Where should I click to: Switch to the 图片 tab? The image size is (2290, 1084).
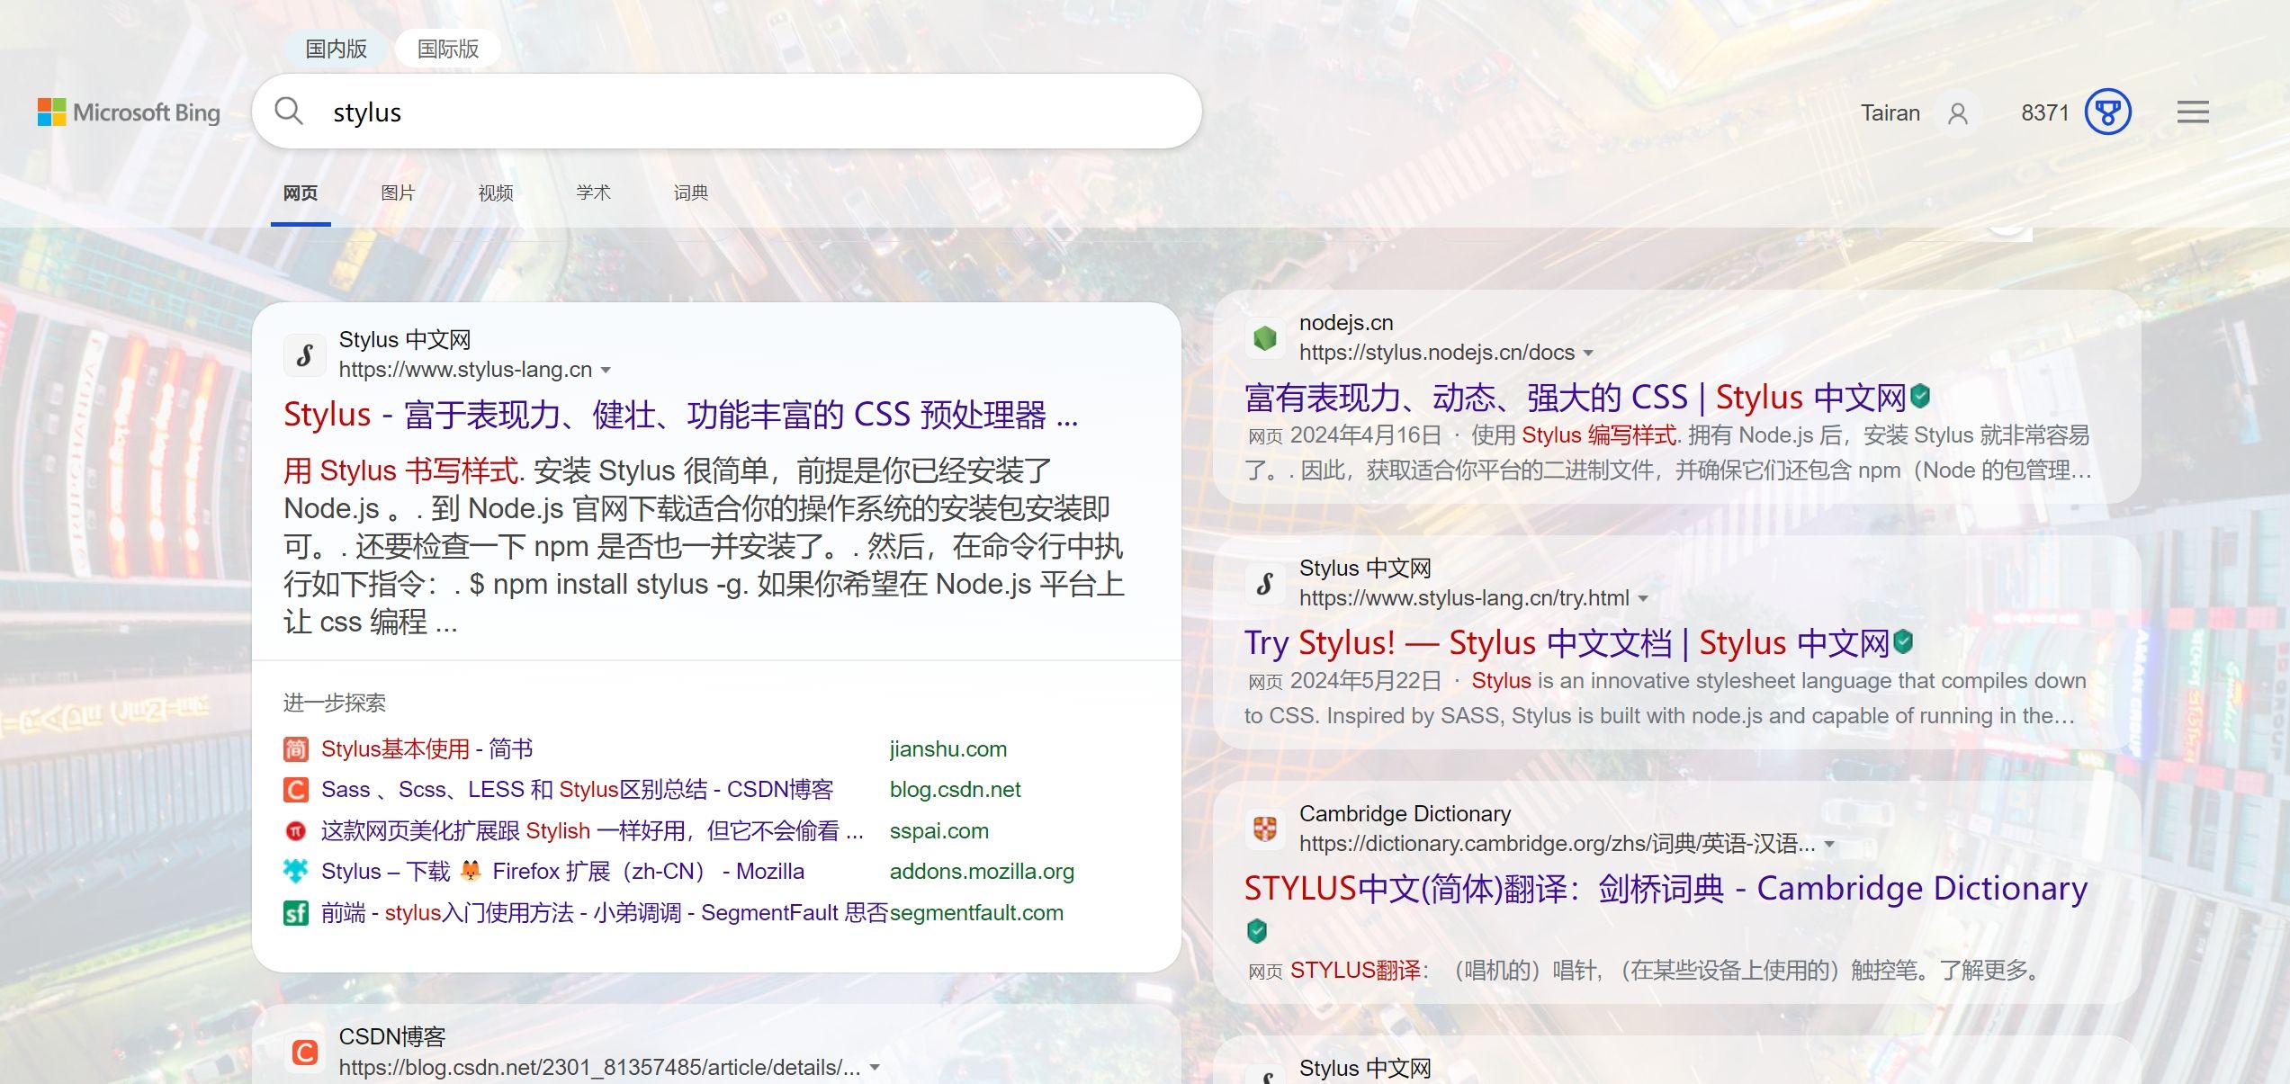pyautogui.click(x=398, y=193)
